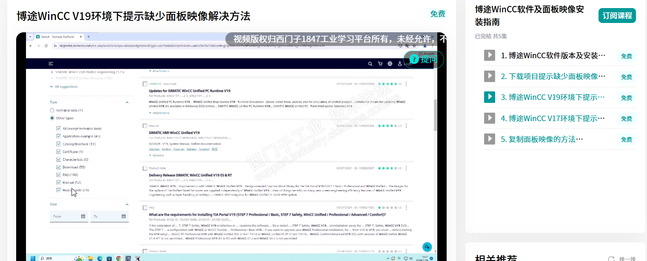Image resolution: width=647 pixels, height=261 pixels.
Task: Click Windows Start button in video taskbar
Action: 32,258
